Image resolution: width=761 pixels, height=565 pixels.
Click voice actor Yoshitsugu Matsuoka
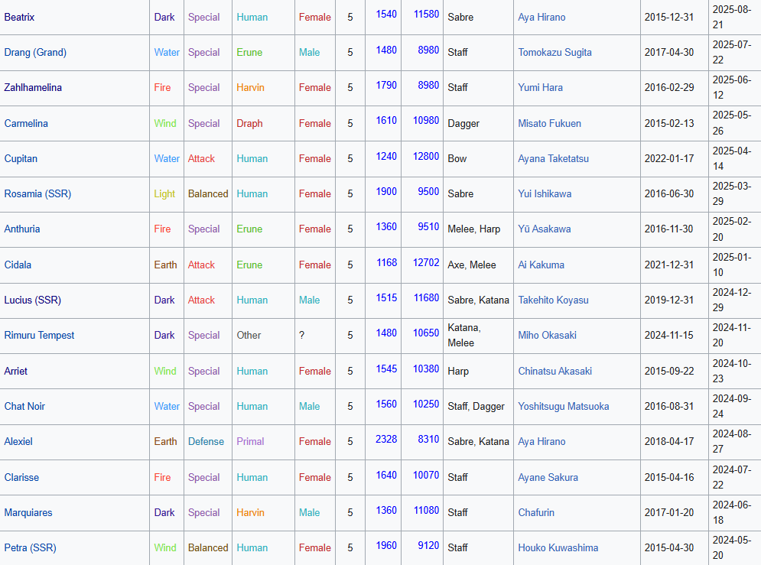[x=564, y=407]
